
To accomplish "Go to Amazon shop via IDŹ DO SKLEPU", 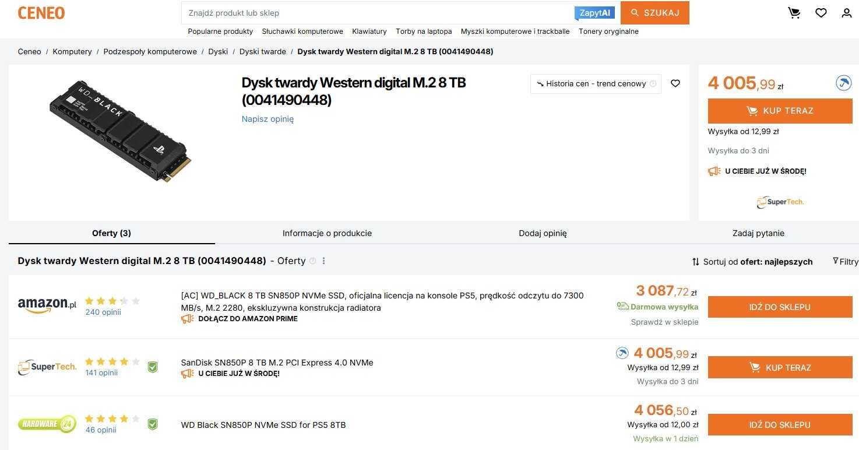I will [x=780, y=307].
